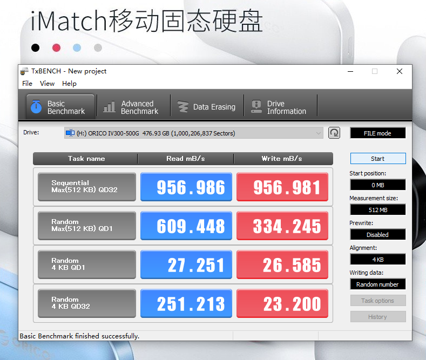426x360 pixels.
Task: Close the TxBENCH window
Action: [400, 71]
